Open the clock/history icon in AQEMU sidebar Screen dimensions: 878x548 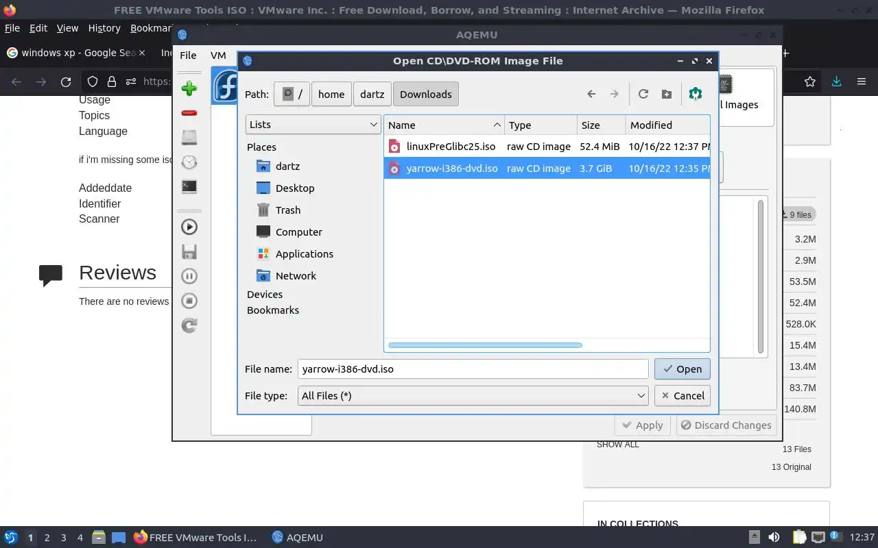pos(189,162)
